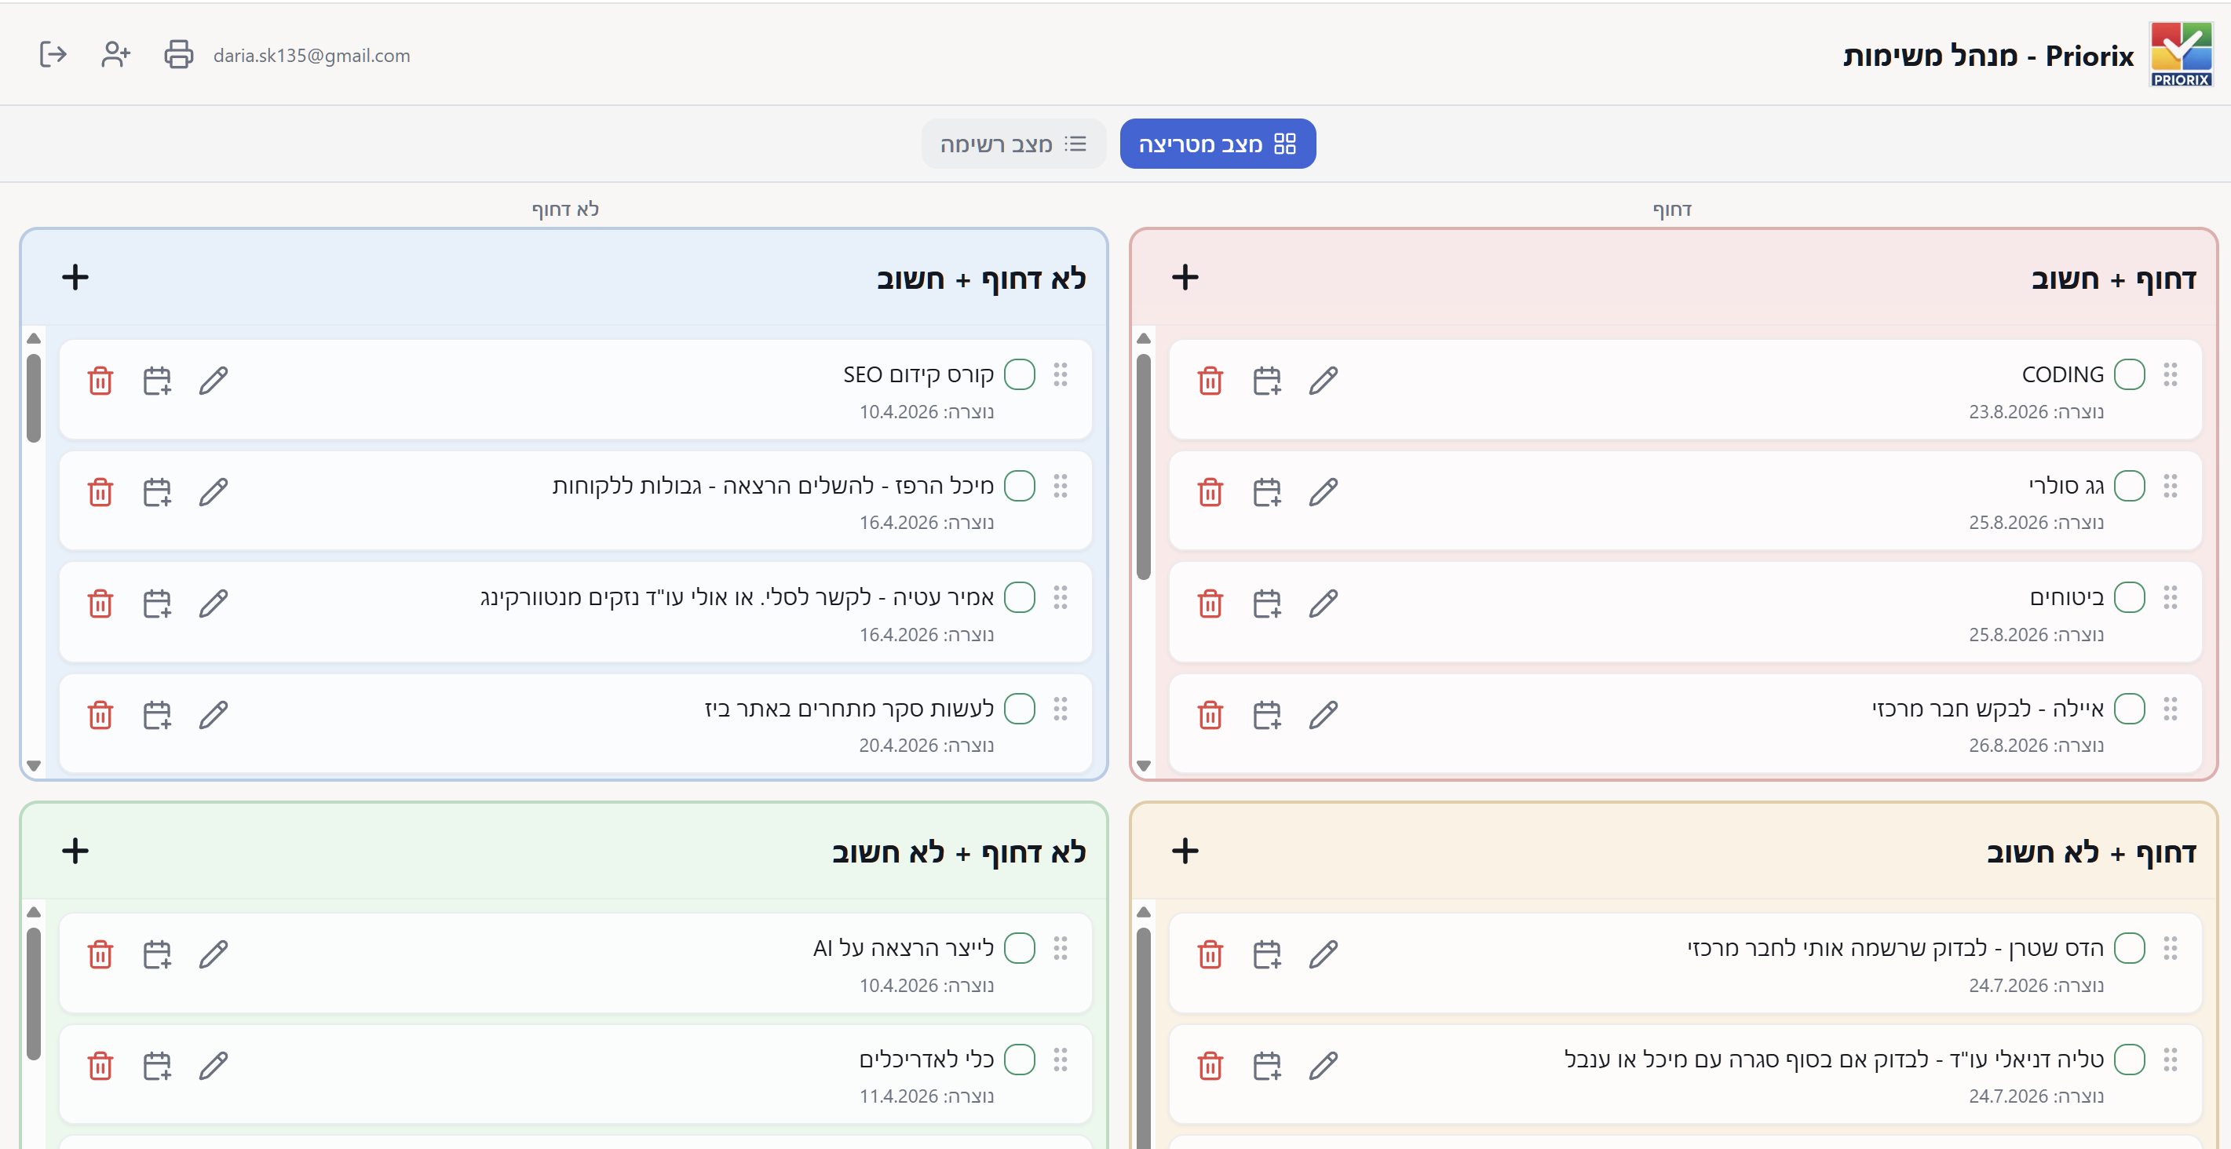Delete the לעשות סקר מתחרים task

100,714
